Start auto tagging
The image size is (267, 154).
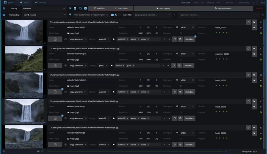tap(163, 8)
